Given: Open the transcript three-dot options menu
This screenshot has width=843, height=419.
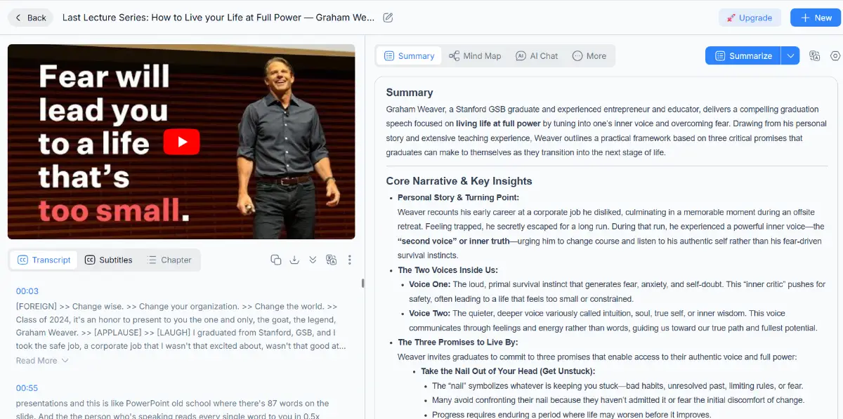Looking at the screenshot, I should tap(349, 260).
